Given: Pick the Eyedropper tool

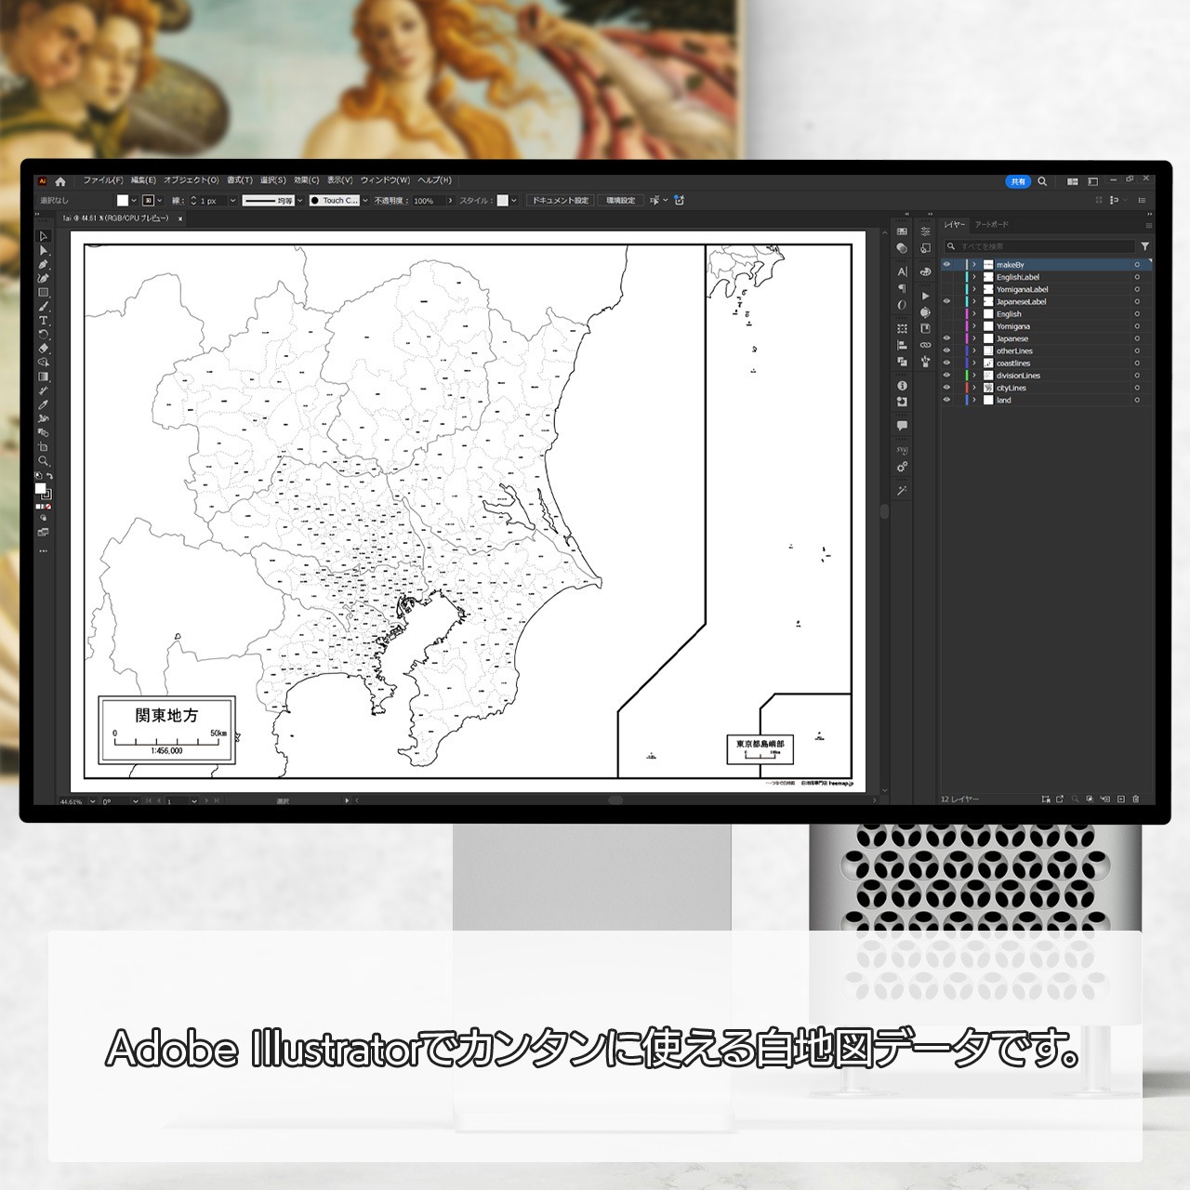Looking at the screenshot, I should point(43,404).
